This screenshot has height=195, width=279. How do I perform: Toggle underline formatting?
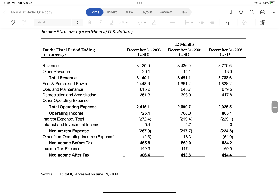point(111,22)
